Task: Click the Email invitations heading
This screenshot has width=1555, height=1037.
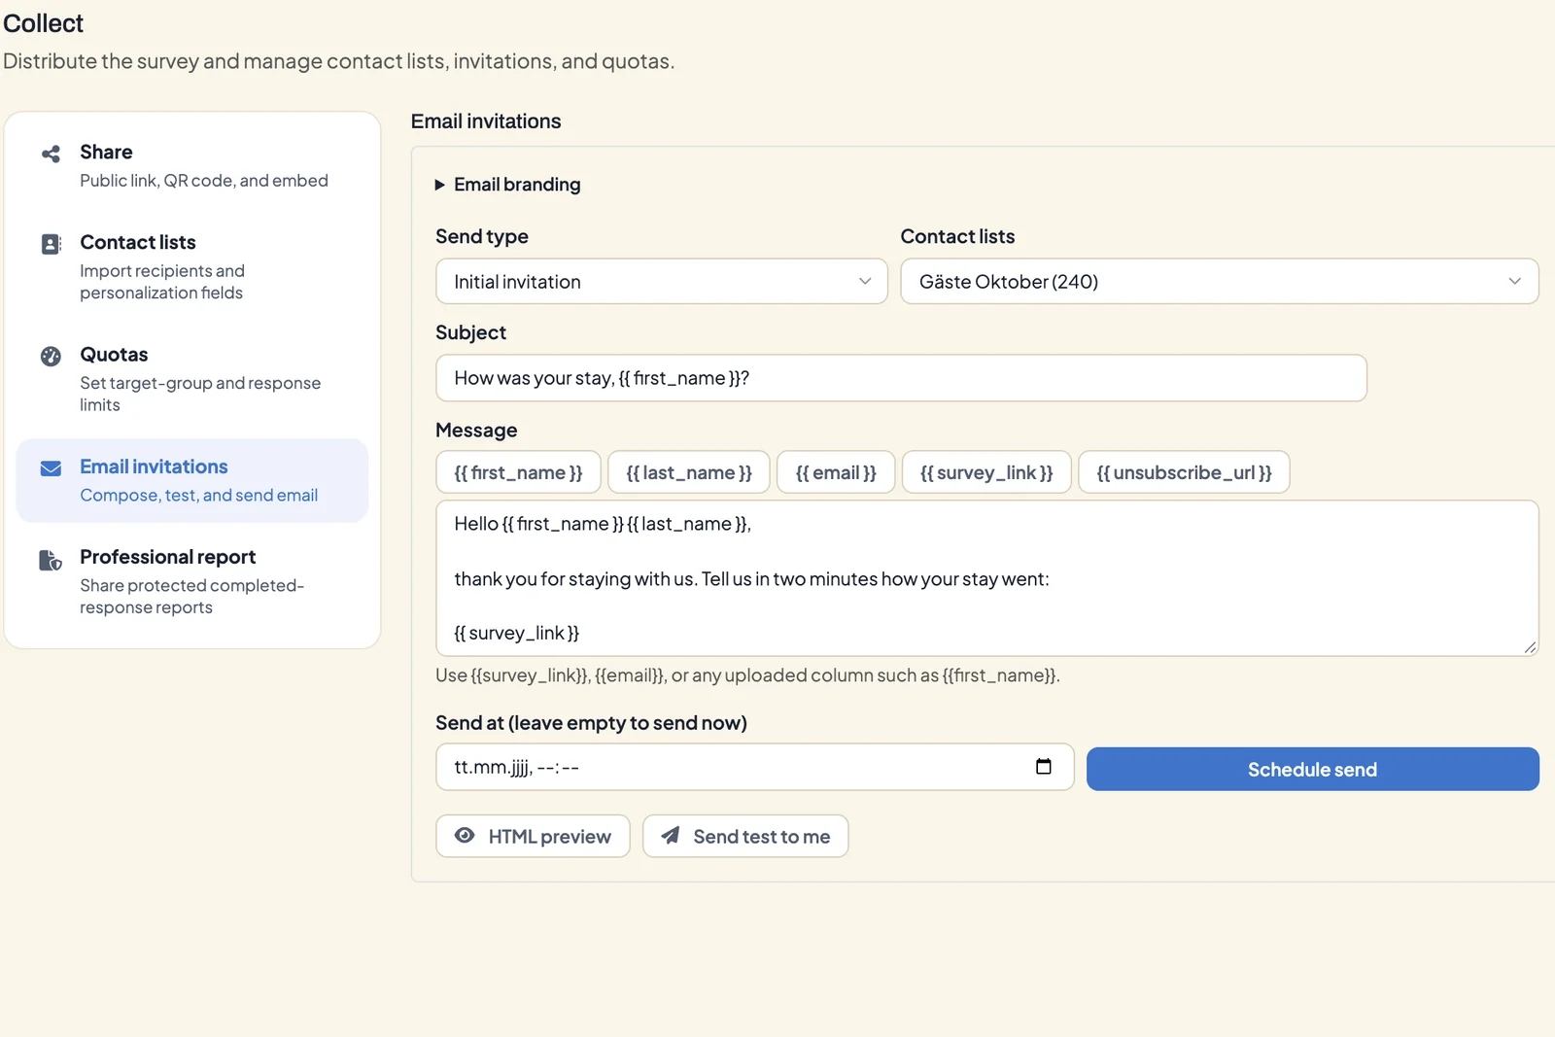Action: click(x=486, y=121)
